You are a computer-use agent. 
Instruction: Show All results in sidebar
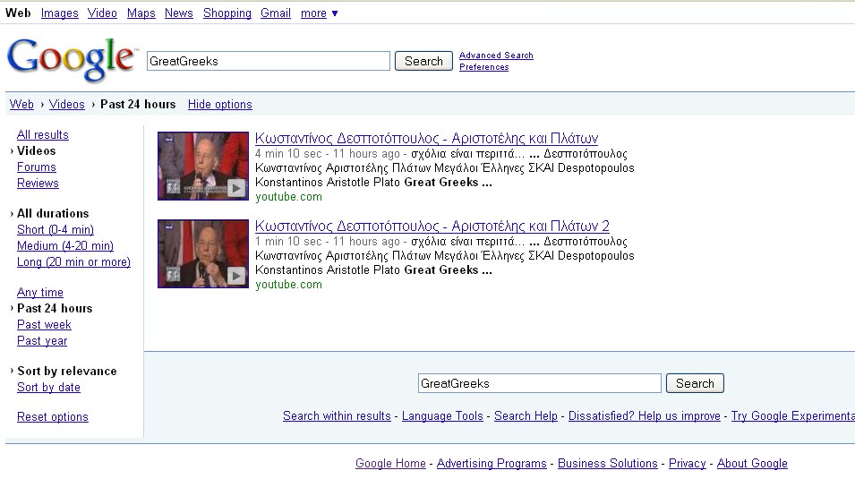43,135
